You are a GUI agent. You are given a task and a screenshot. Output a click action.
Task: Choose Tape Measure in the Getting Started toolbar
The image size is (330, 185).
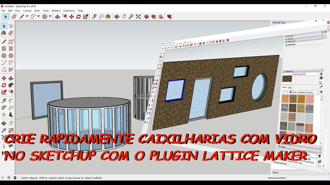(94, 17)
